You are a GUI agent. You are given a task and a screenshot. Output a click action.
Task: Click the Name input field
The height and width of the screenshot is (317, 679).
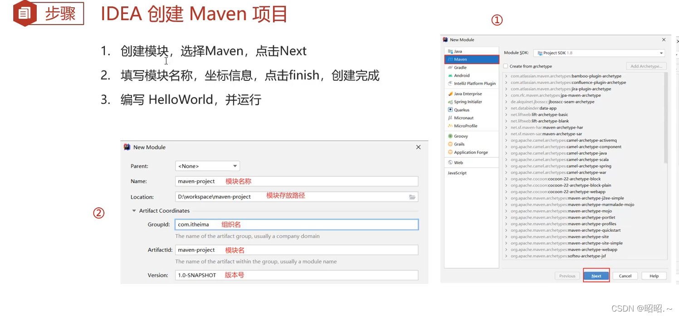(297, 181)
